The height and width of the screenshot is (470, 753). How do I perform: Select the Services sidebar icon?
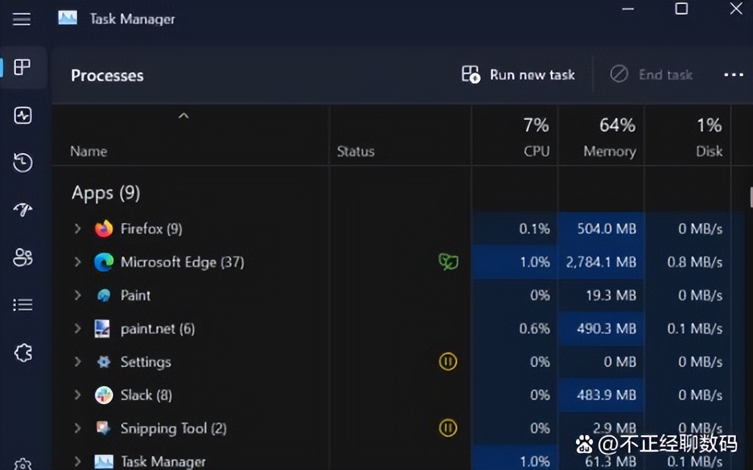tap(23, 353)
